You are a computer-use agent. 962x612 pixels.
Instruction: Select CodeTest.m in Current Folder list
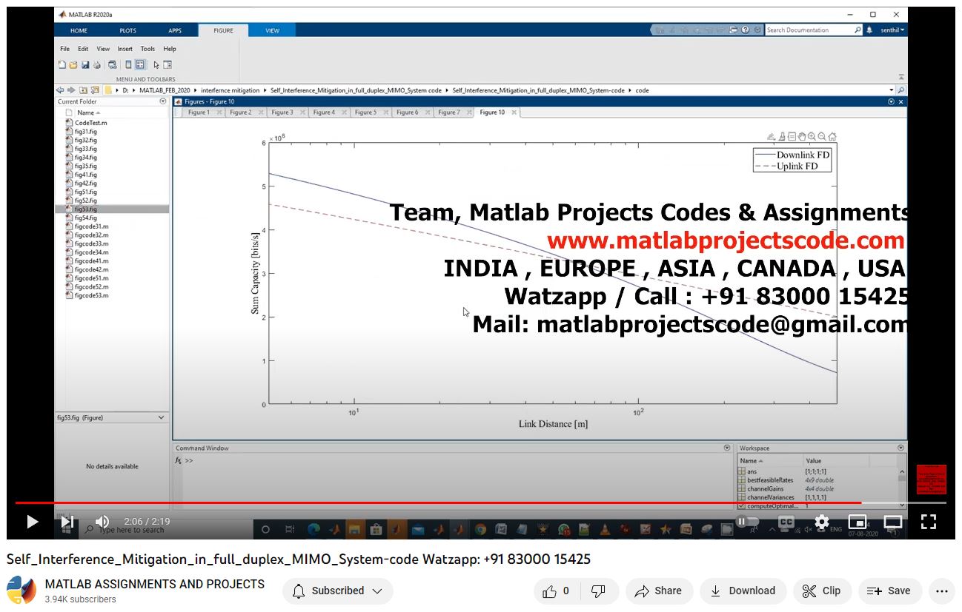[x=90, y=123]
